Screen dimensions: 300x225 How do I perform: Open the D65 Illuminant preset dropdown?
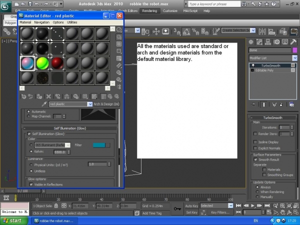click(68, 145)
